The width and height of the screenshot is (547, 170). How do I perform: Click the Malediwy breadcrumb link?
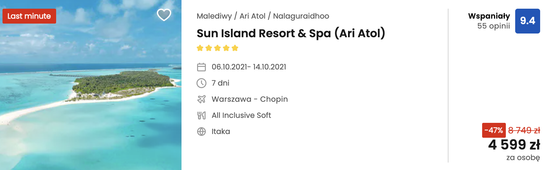pos(214,16)
